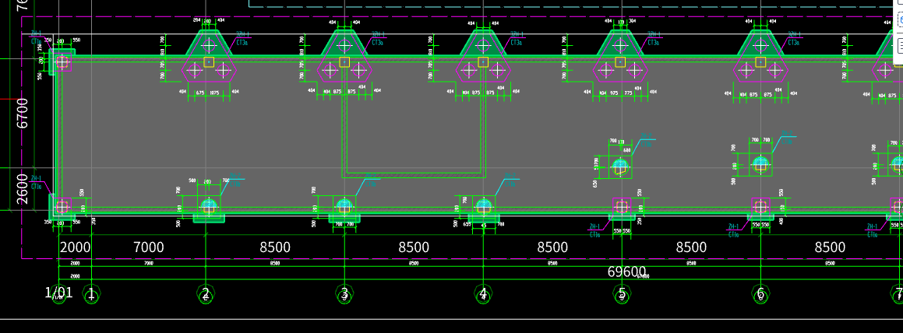
Task: Select the vertical 6700 dimension text
Action: [22, 114]
